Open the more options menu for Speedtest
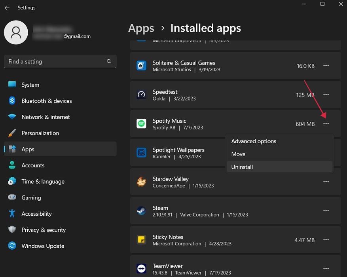This screenshot has height=277, width=347. pos(326,95)
